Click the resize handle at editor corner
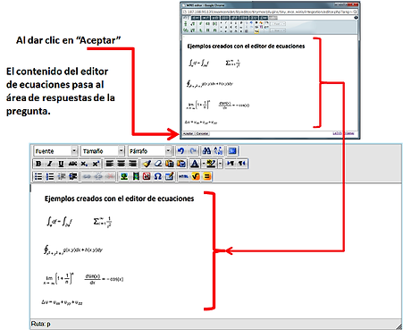Screen dimensions: 403x330 click(399, 326)
